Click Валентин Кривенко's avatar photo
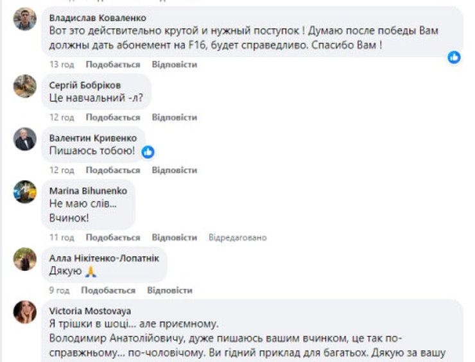The image size is (475, 362). click(x=25, y=139)
